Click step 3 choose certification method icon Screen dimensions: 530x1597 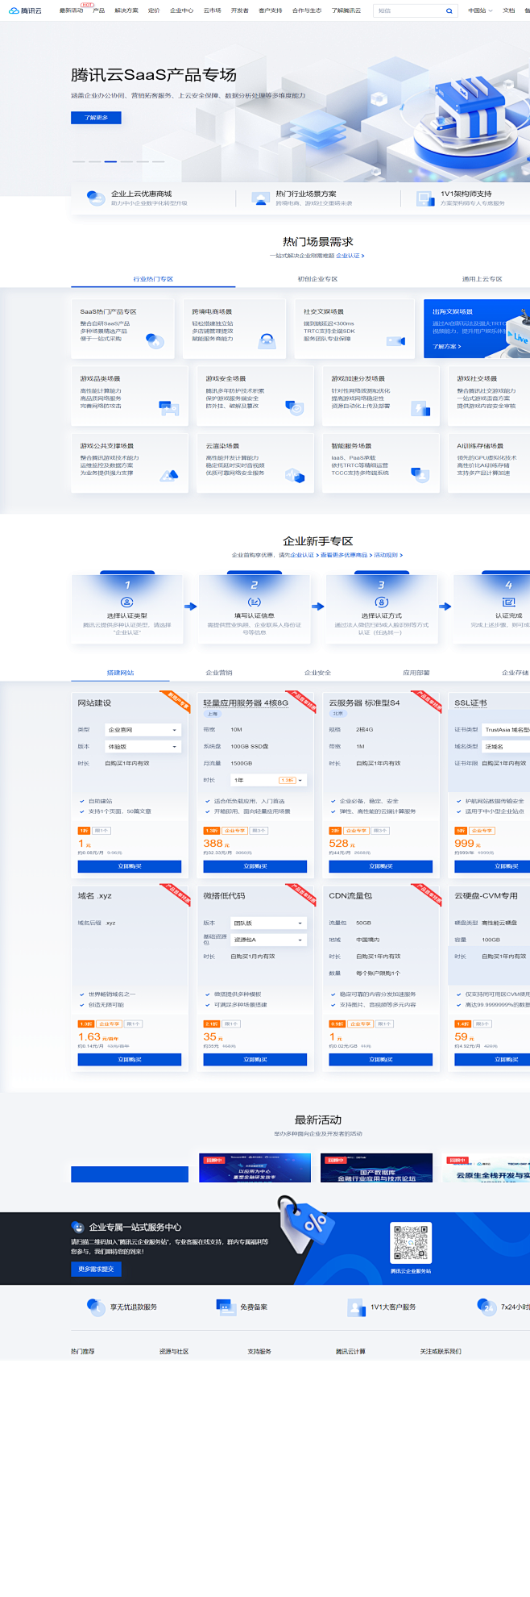click(382, 603)
